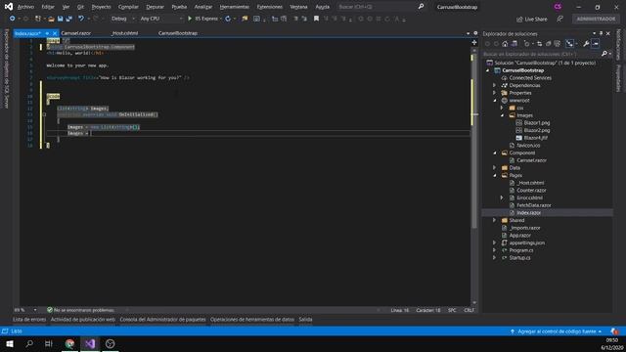Switch views icon in Solution Explorer toolbar

[514, 44]
